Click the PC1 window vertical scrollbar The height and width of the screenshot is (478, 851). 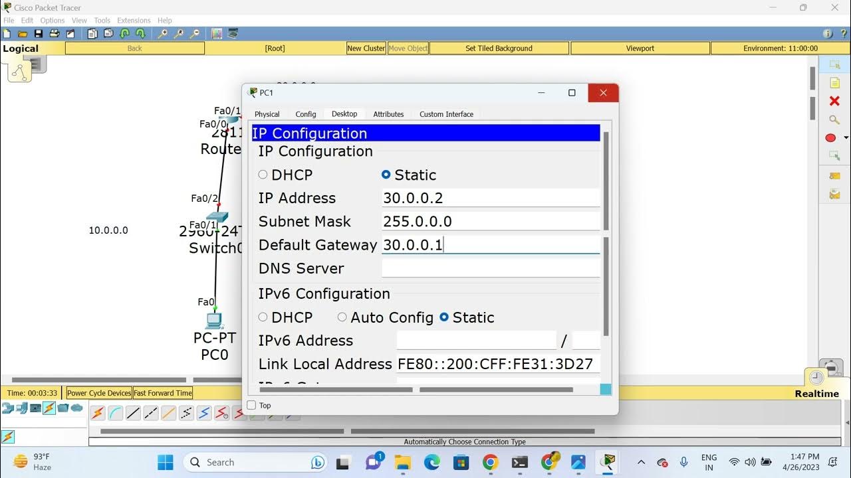coord(606,234)
